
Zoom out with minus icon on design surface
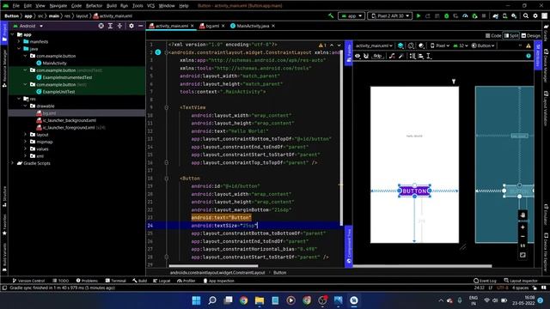coord(522,237)
